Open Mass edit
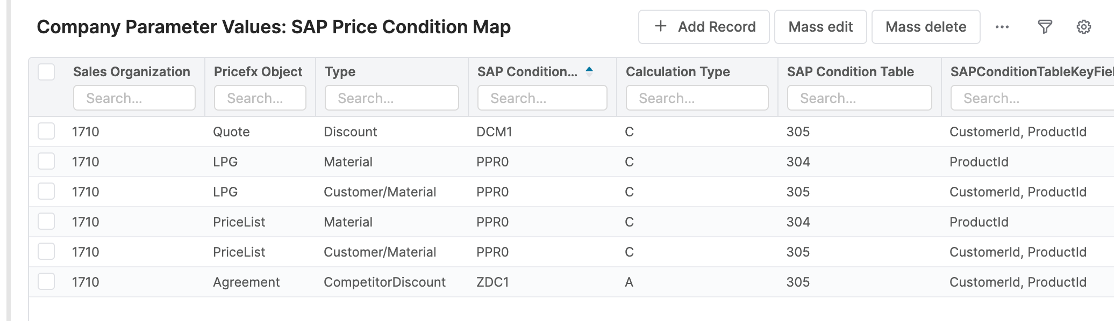The image size is (1114, 321). (x=820, y=26)
